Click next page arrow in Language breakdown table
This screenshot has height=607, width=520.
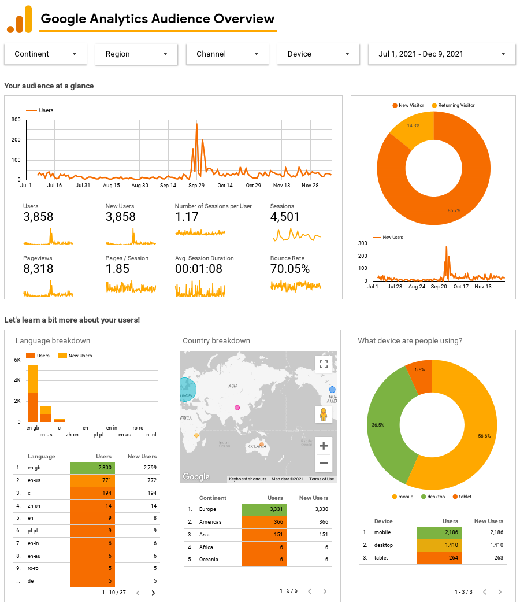pyautogui.click(x=155, y=593)
